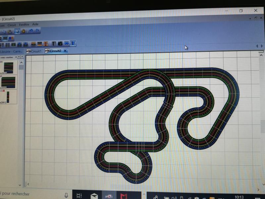Click the horizontal blue double-arrow icon
Image resolution: width=265 pixels, height=199 pixels.
point(67,43)
